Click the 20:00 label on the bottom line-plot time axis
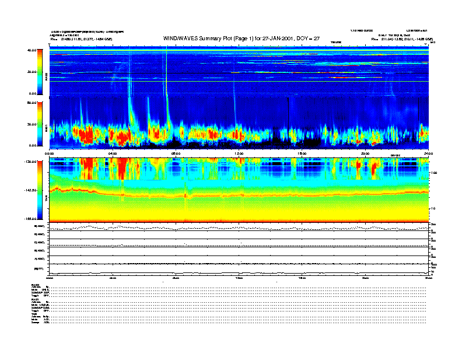 pos(365,278)
